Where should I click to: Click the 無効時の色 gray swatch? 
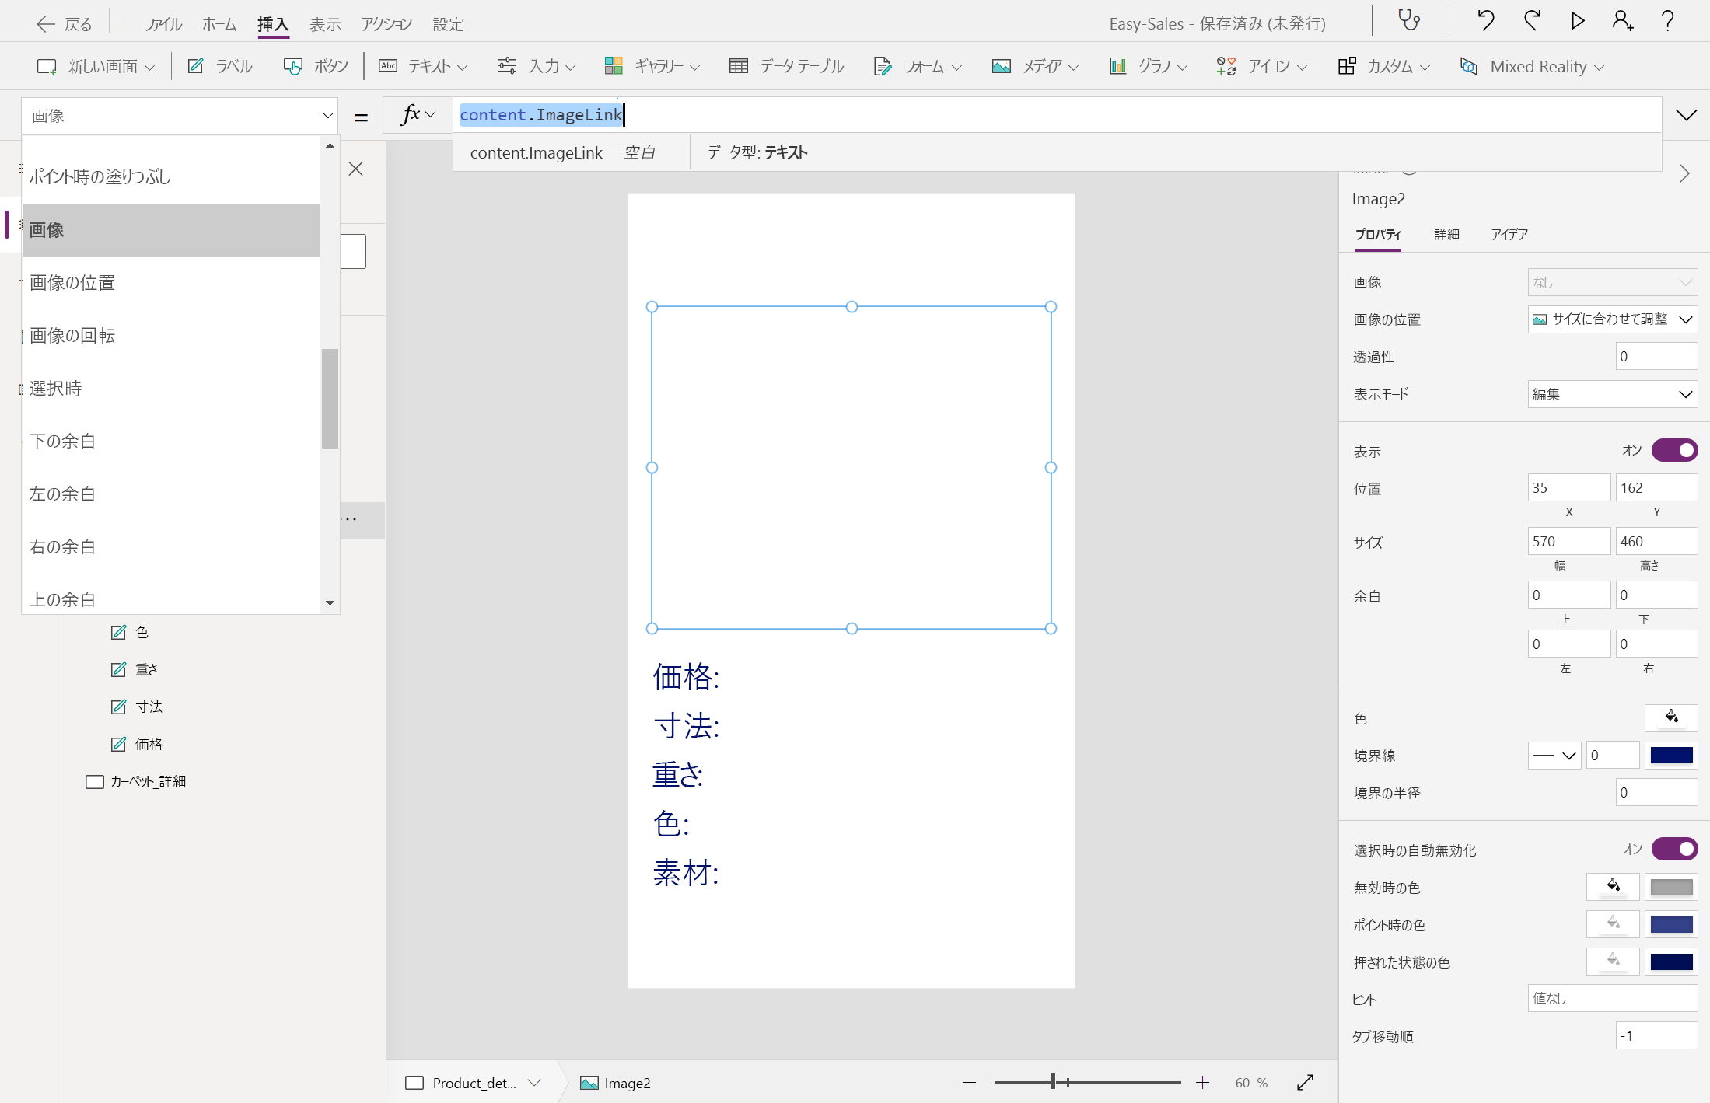[1671, 887]
